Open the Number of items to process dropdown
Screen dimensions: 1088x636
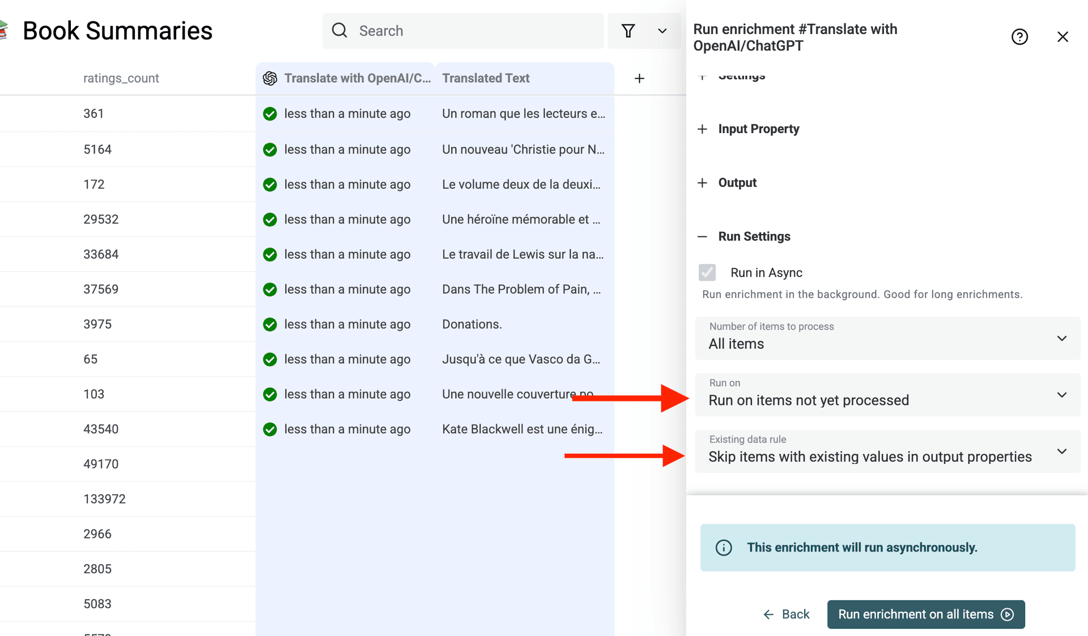point(887,338)
